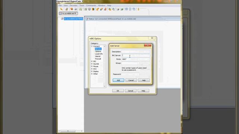This screenshot has width=239, height=134.
Task: Click the DCC Chat toolbar icon
Action: 101,9
